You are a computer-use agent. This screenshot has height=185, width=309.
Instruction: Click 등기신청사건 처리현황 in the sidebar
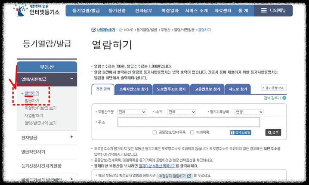click(41, 166)
